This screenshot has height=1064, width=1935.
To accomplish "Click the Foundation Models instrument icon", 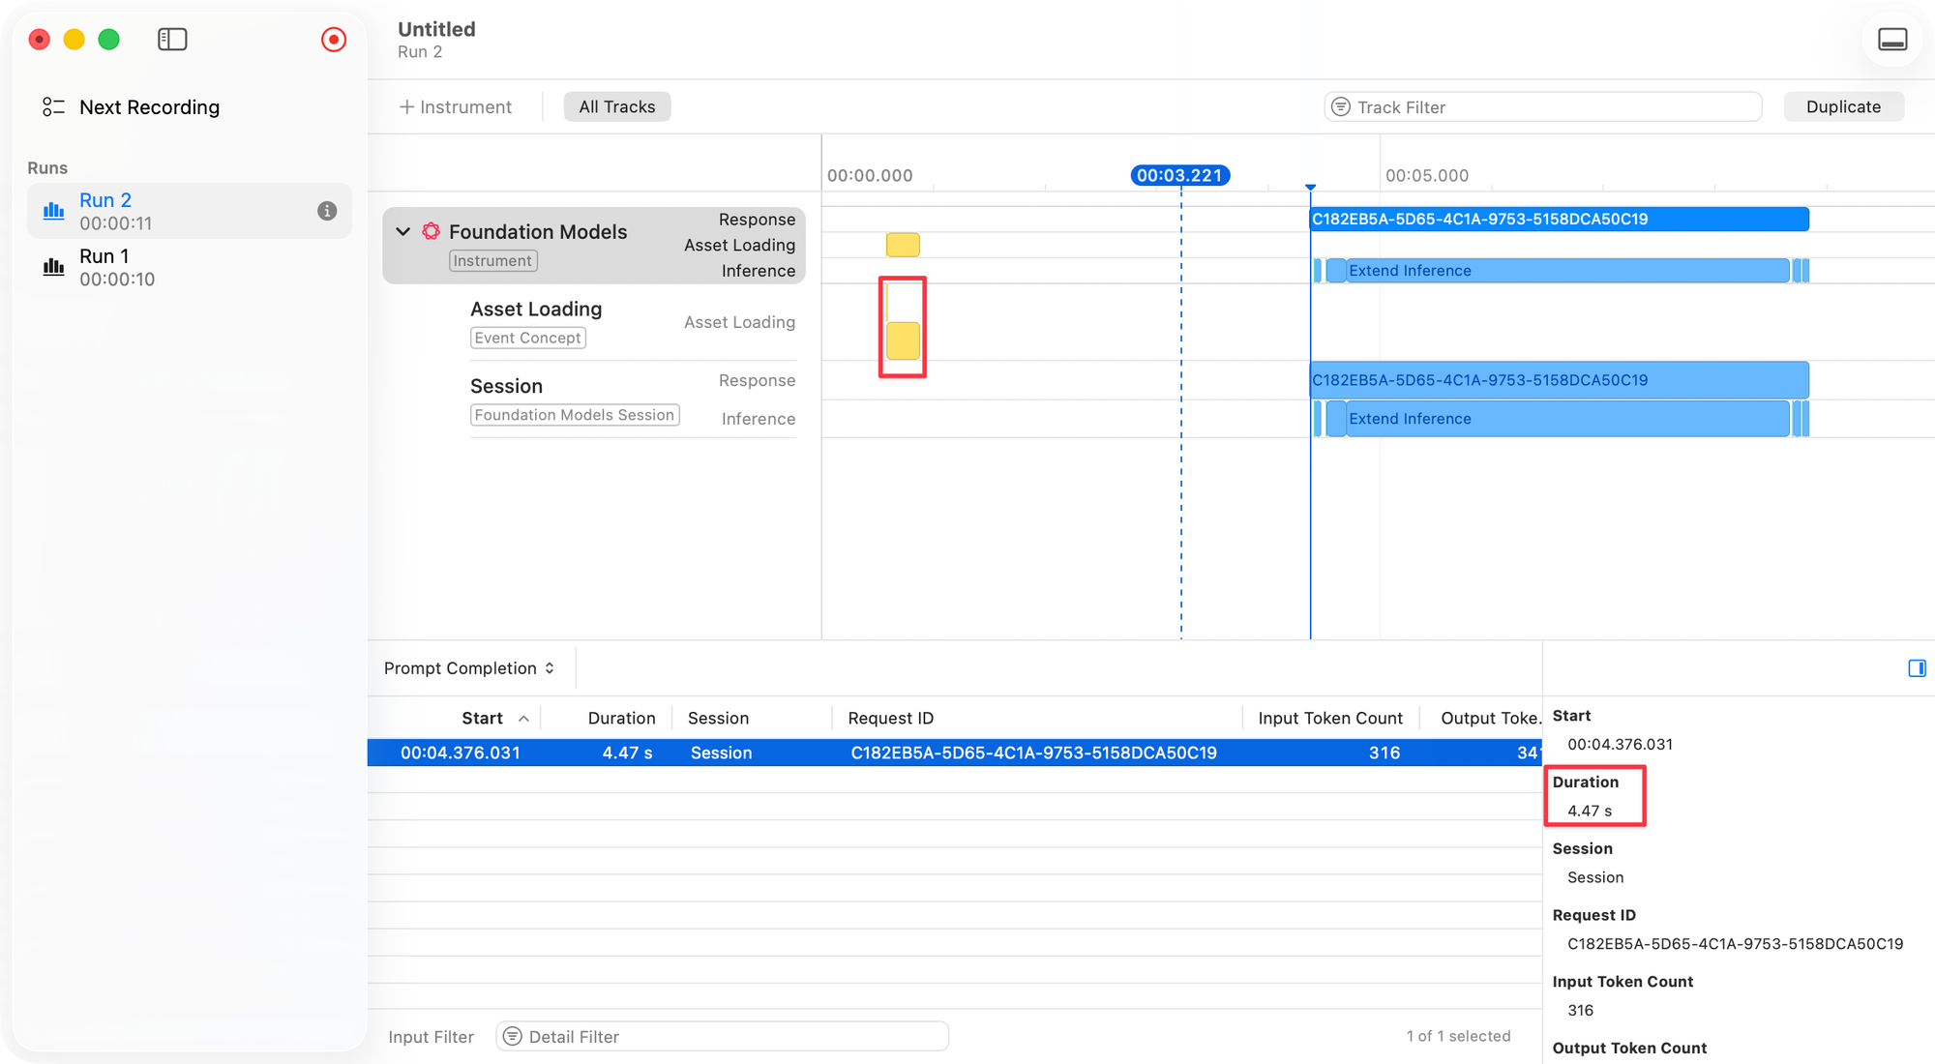I will point(432,231).
